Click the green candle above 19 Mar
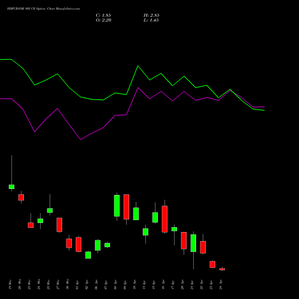The image size is (299, 299). point(11,187)
